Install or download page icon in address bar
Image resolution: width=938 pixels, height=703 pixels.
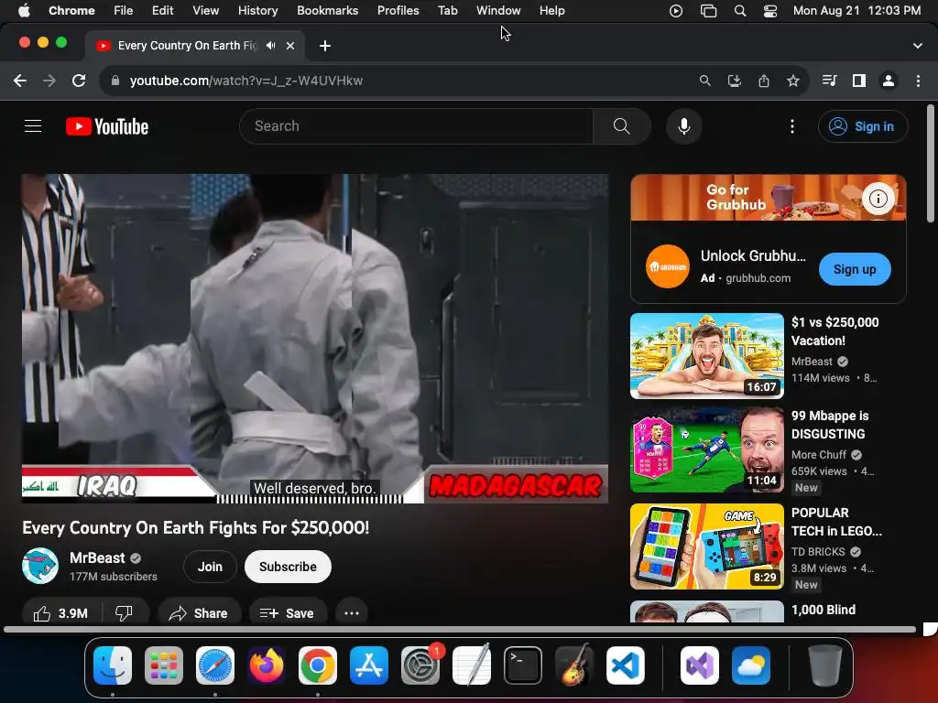(734, 81)
